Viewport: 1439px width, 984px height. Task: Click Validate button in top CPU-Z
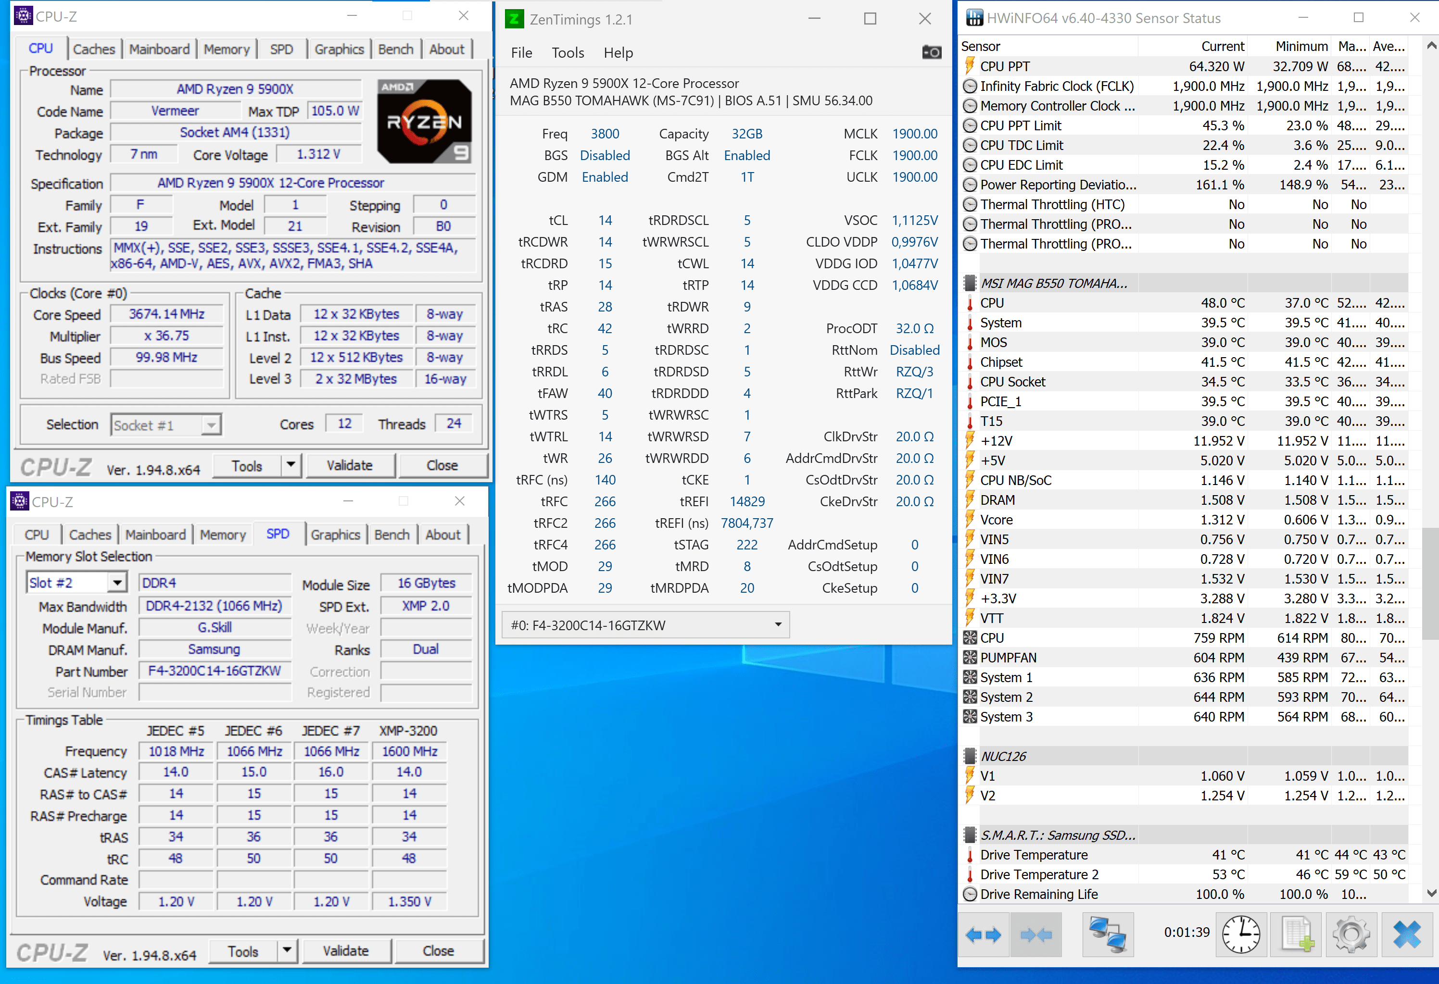point(350,465)
